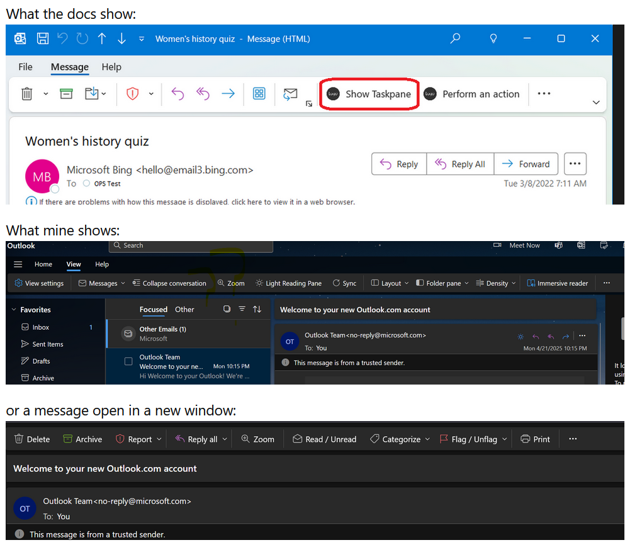Click the Forward button in header
This screenshot has width=637, height=557.
(x=526, y=164)
